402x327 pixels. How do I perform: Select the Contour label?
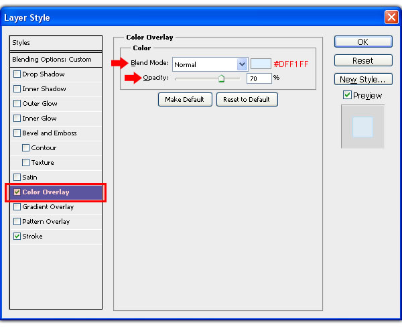(44, 147)
